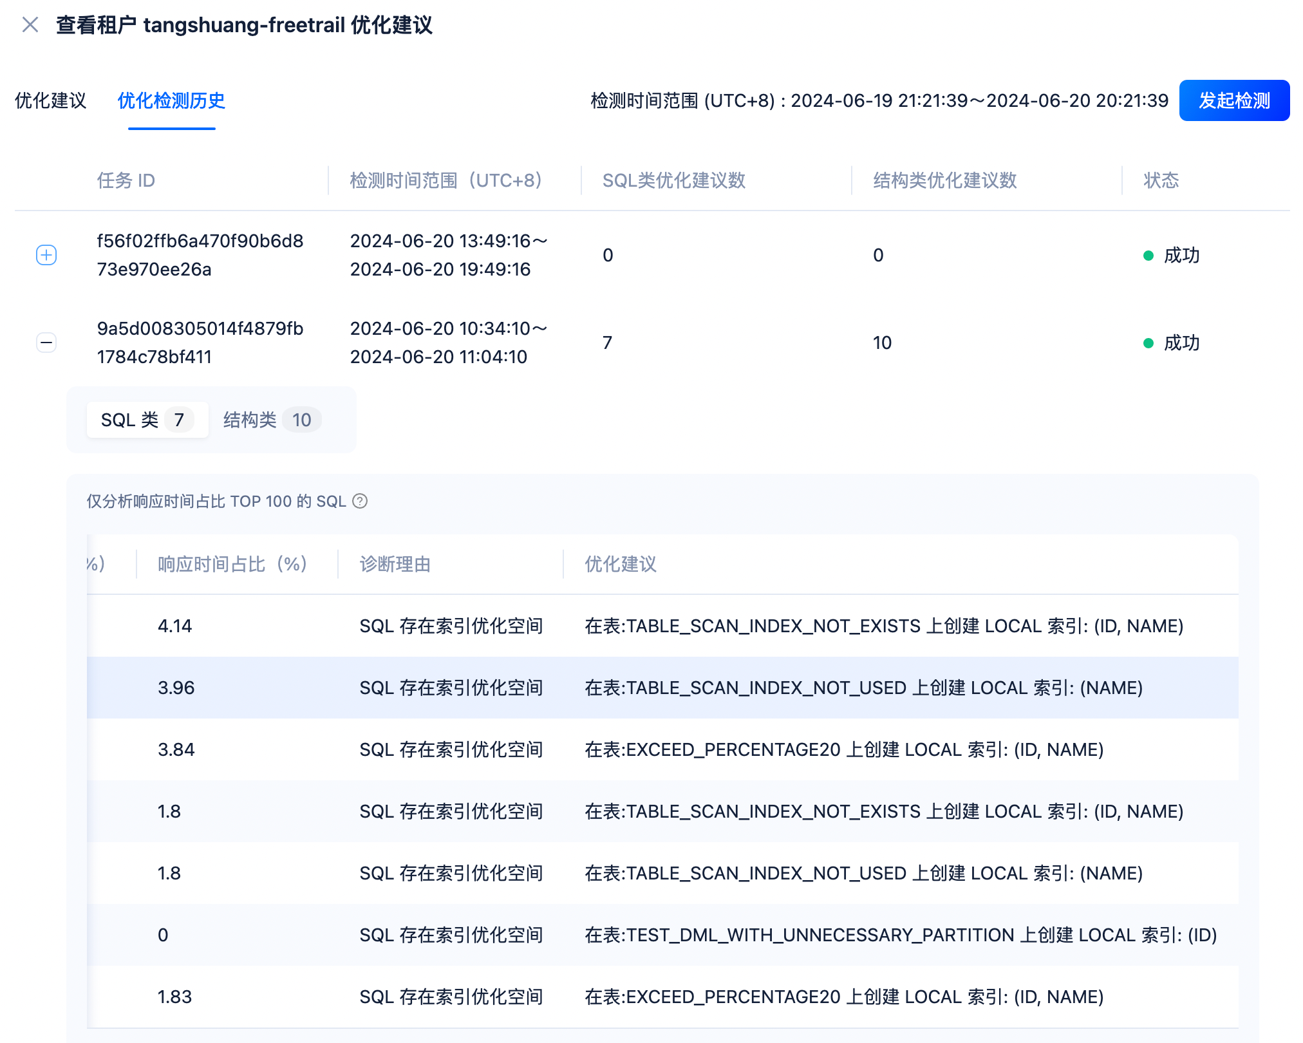
Task: Click the 诊断理由 column header
Action: click(395, 564)
